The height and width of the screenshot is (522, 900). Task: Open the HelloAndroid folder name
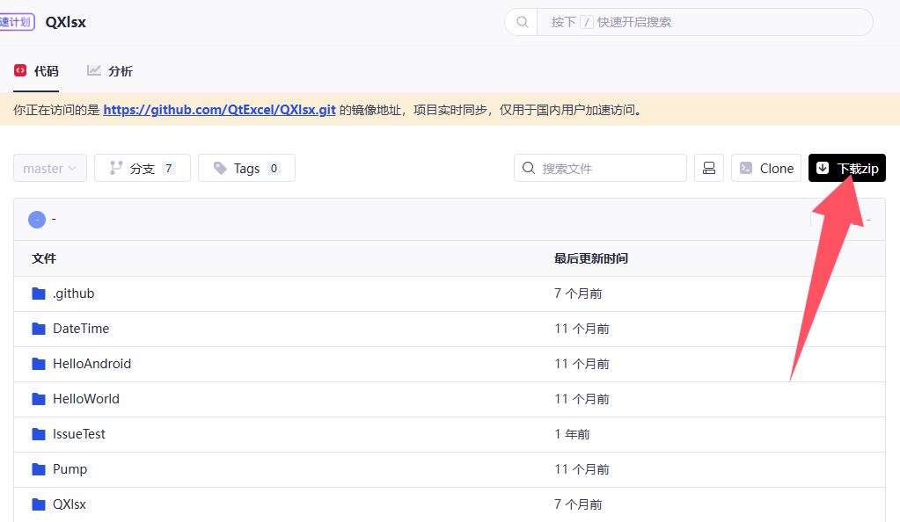point(91,364)
